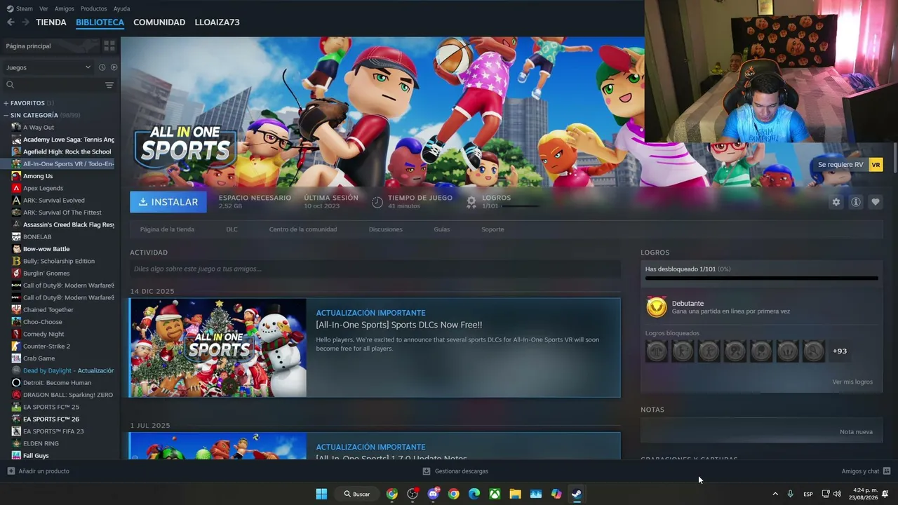The image size is (898, 505).
Task: Open the Soporte link
Action: (492, 229)
